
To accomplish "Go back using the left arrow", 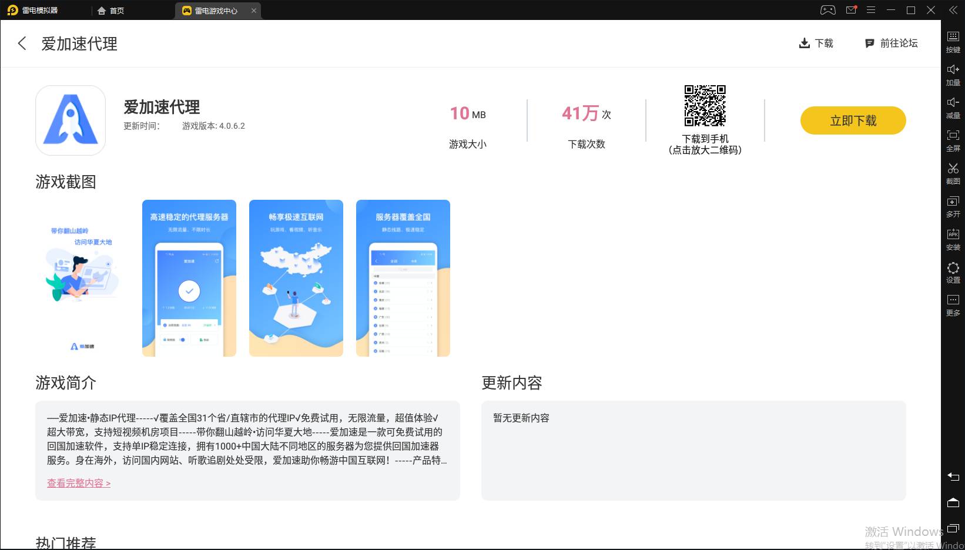I will pyautogui.click(x=22, y=43).
